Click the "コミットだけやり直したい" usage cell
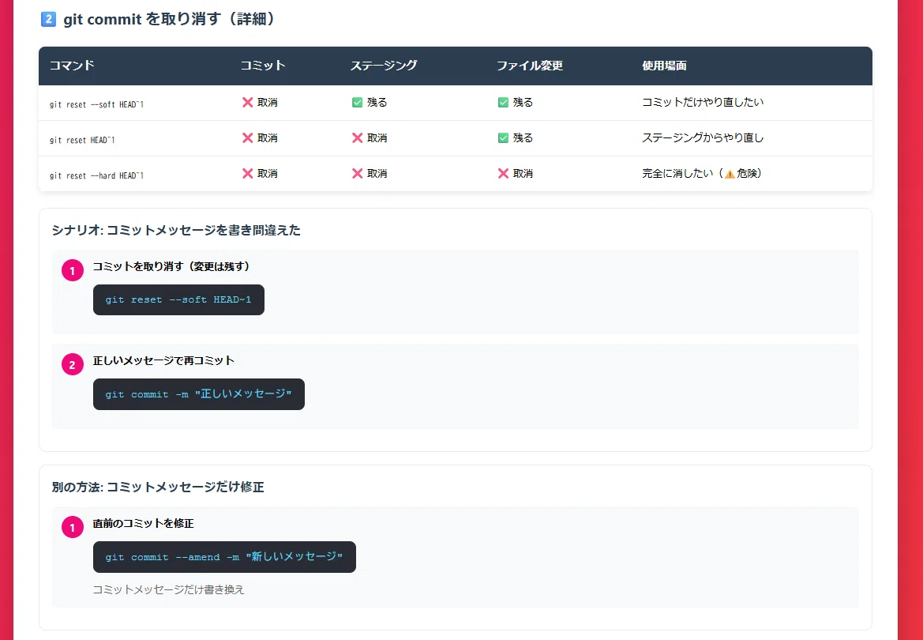This screenshot has width=923, height=640. (703, 103)
